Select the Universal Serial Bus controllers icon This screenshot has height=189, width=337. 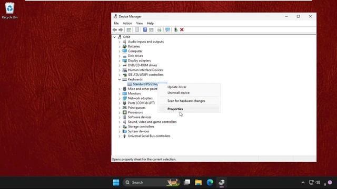point(124,136)
